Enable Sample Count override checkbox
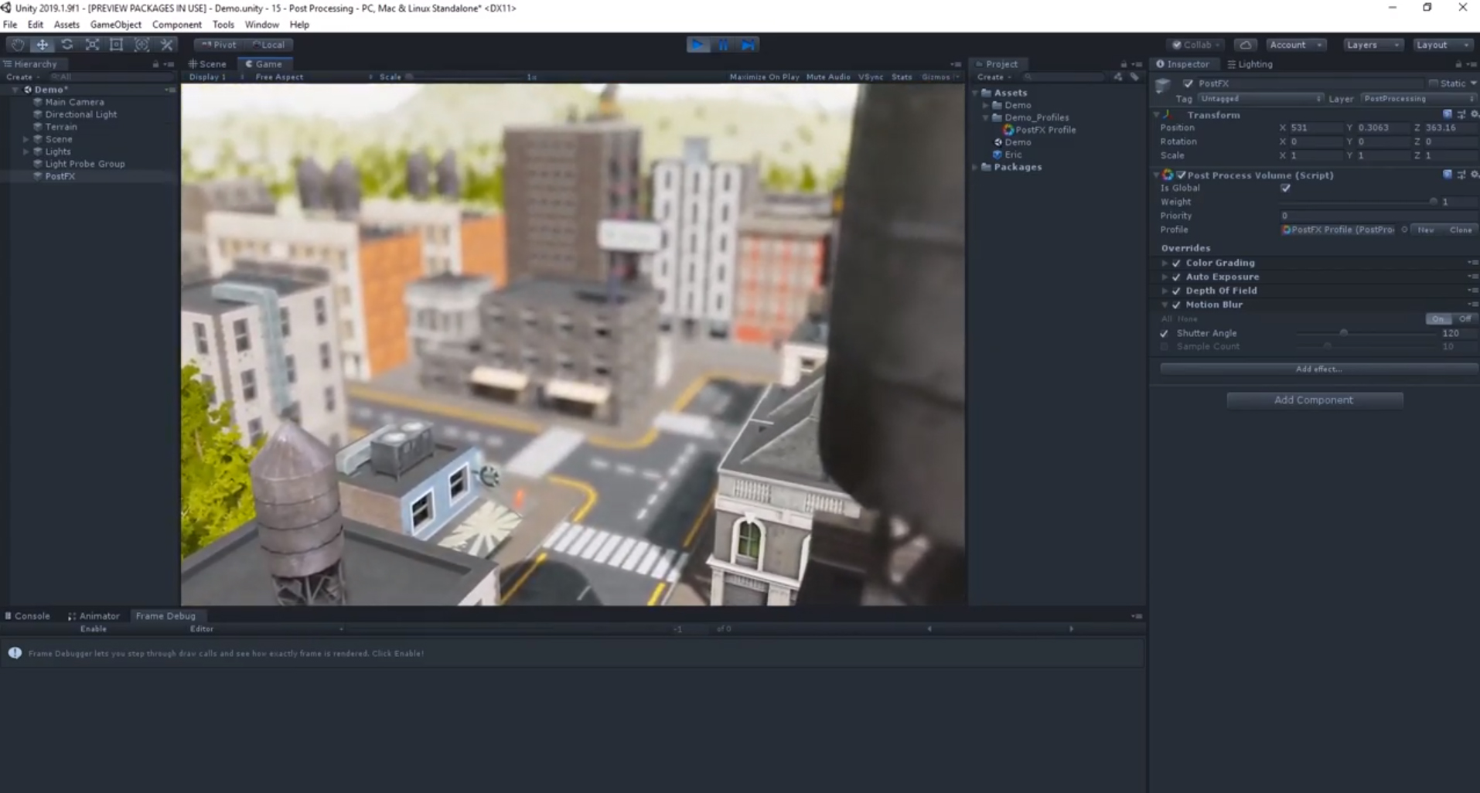This screenshot has height=793, width=1480. click(1165, 346)
